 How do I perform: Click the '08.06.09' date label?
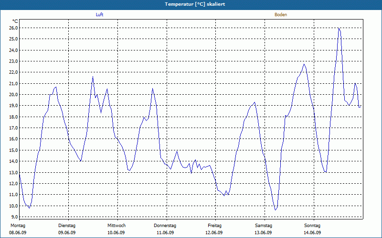click(18, 233)
